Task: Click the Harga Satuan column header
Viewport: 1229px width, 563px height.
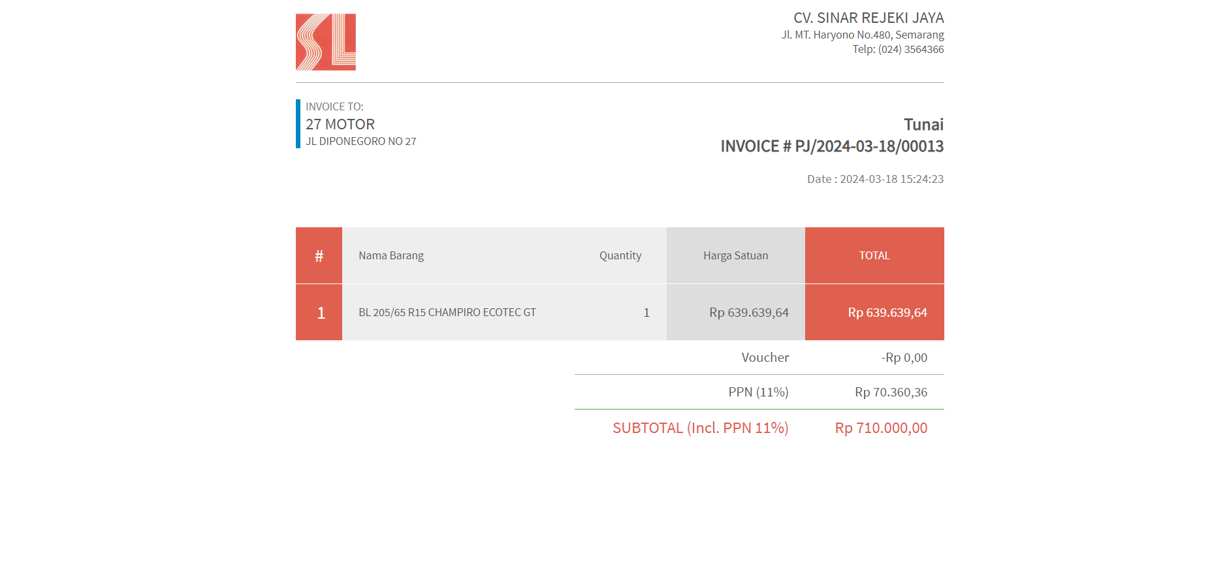Action: click(735, 256)
